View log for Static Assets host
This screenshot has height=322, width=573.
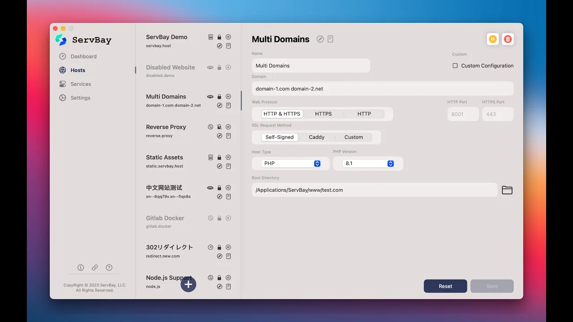pyautogui.click(x=228, y=166)
